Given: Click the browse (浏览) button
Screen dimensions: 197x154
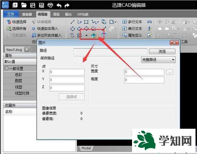Looking at the screenshot, I should pos(162,51).
